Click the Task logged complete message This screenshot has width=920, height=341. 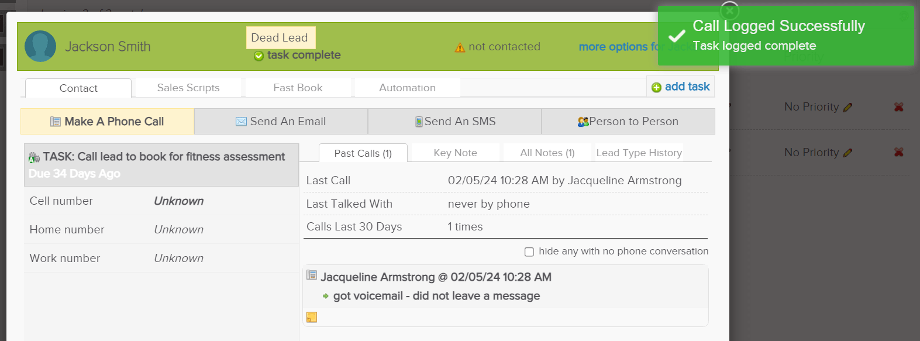754,46
